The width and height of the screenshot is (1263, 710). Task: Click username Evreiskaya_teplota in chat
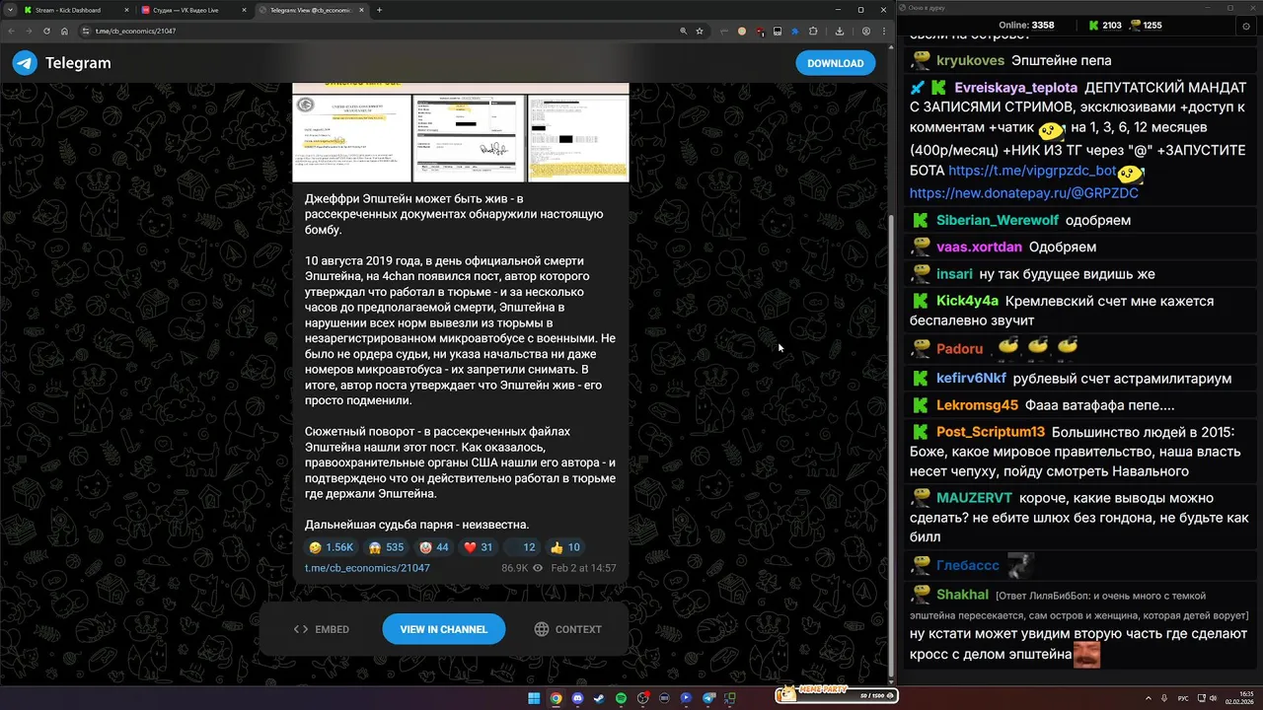pos(1015,88)
